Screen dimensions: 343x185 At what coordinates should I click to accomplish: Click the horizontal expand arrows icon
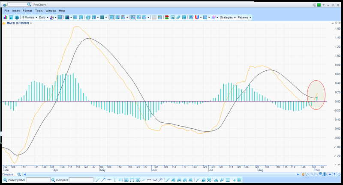[x=330, y=174]
